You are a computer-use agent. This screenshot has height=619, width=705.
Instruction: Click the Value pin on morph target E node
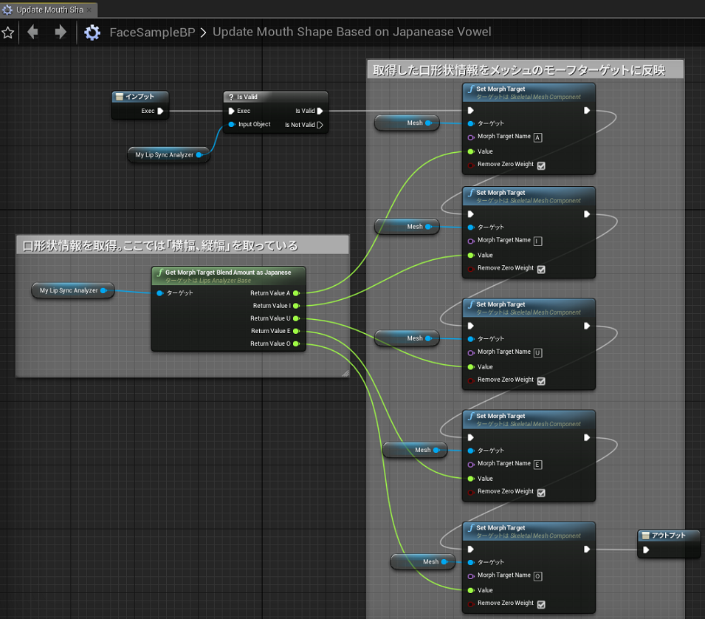pos(471,479)
